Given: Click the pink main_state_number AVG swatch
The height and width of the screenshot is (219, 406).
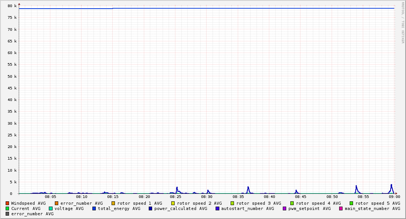Looking at the screenshot, I should point(341,208).
